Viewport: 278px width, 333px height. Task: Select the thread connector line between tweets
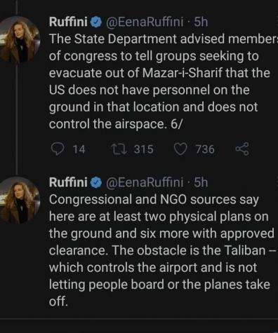click(17, 117)
